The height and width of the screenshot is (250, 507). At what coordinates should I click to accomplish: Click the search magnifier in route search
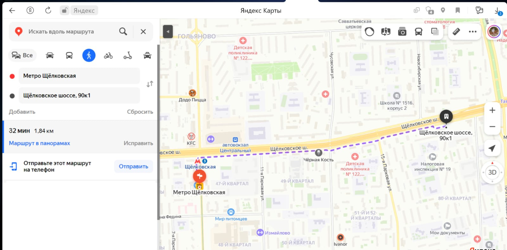[123, 31]
